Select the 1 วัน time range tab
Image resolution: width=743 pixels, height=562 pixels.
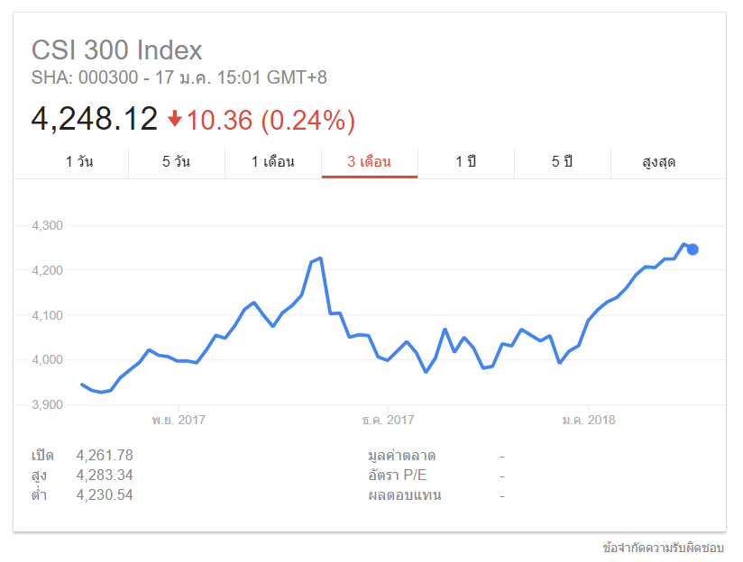pyautogui.click(x=79, y=162)
